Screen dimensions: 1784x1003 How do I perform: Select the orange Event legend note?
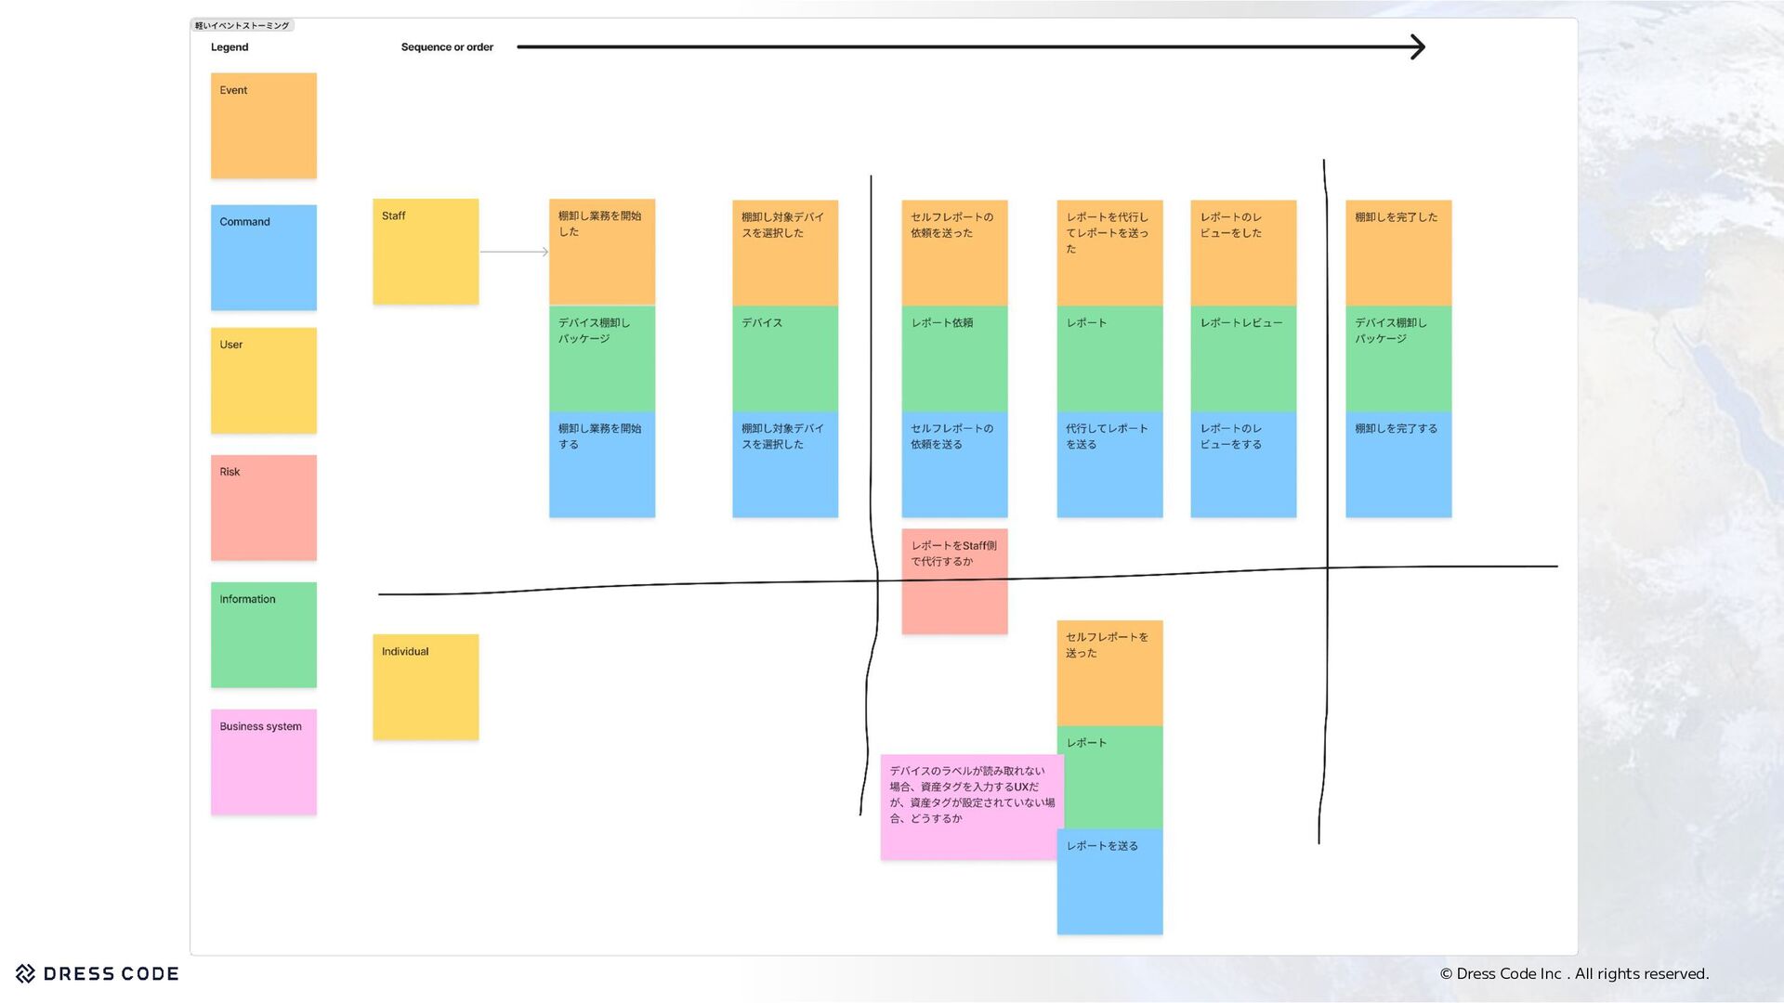coord(263,125)
